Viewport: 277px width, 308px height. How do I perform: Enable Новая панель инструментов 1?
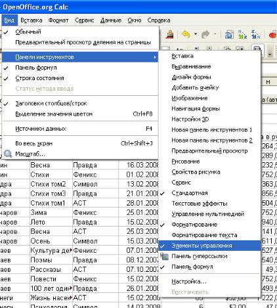(209, 130)
